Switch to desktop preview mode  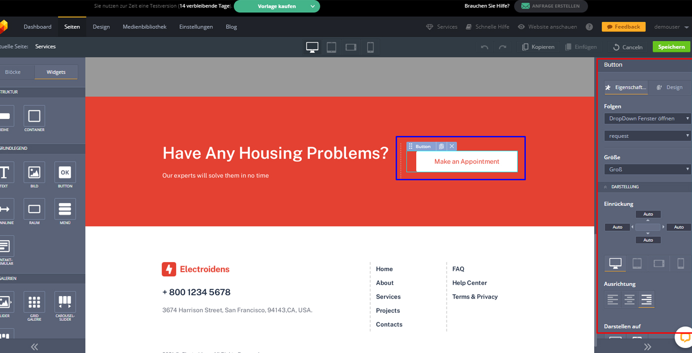(x=312, y=47)
